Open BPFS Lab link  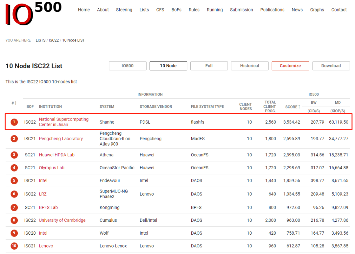point(48,207)
